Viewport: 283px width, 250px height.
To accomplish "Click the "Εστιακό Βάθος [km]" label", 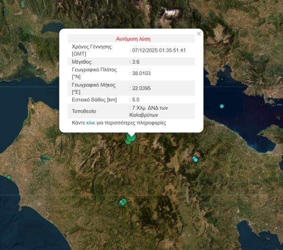I will (x=94, y=100).
